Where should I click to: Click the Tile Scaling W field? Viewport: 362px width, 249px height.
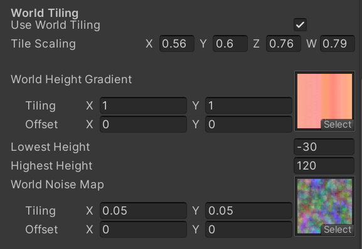pyautogui.click(x=338, y=44)
